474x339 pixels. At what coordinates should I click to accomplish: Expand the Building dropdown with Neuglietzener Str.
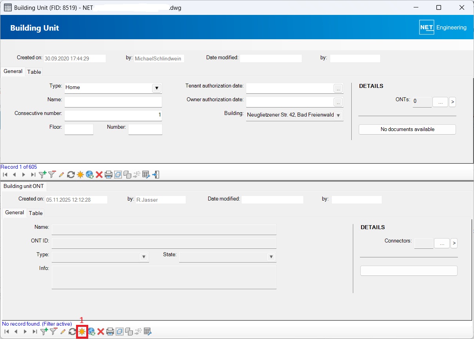point(338,115)
